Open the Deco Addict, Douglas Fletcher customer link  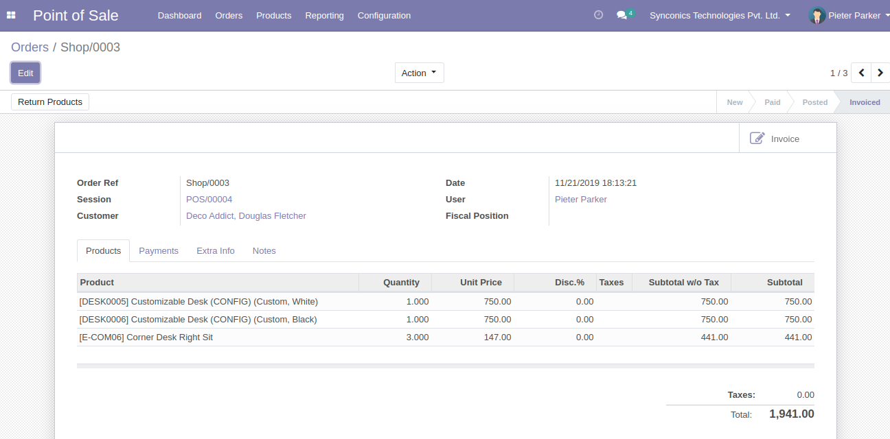(x=246, y=216)
